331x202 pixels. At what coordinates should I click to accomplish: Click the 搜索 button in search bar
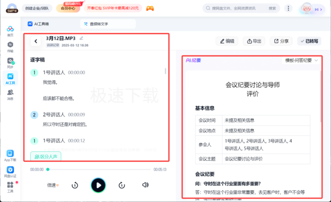point(272,8)
